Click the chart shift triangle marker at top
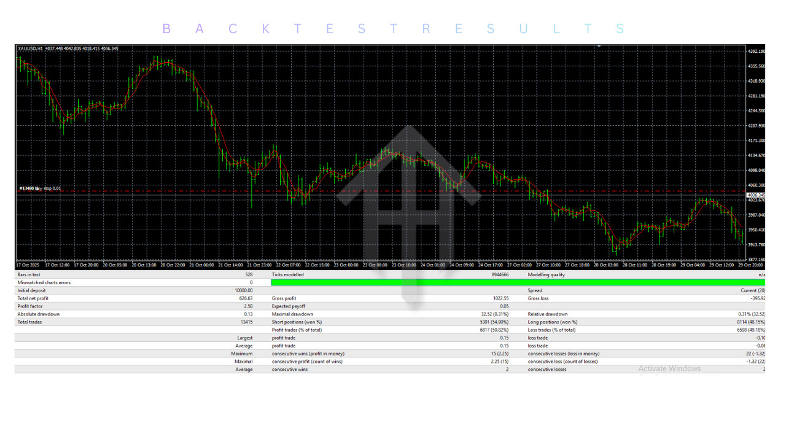The width and height of the screenshot is (786, 442). (599, 46)
